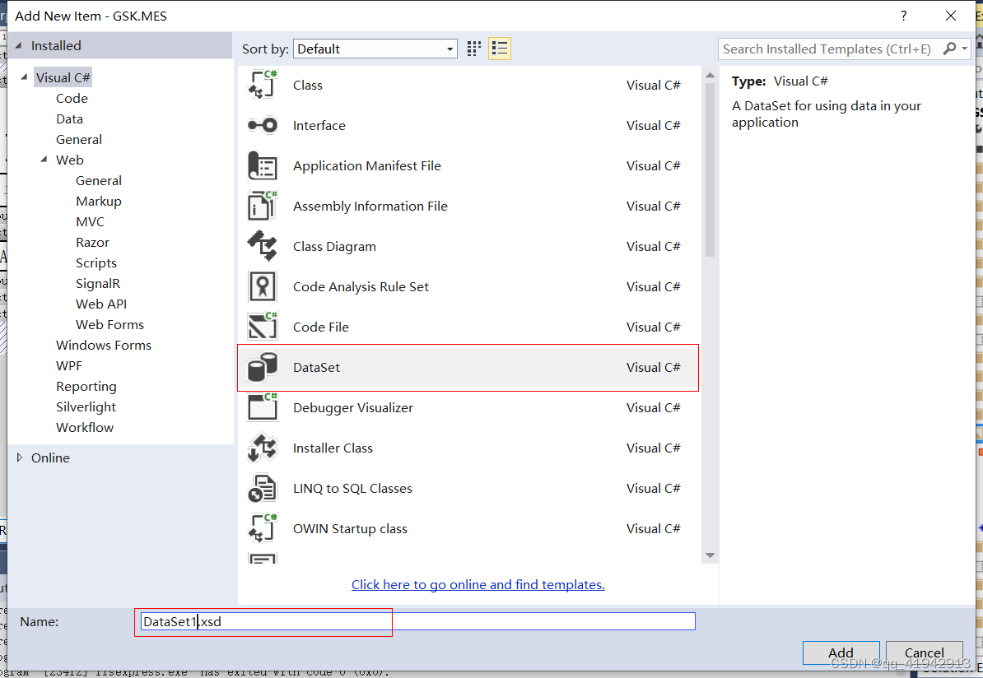The height and width of the screenshot is (678, 983).
Task: Select the Markup category
Action: [99, 201]
